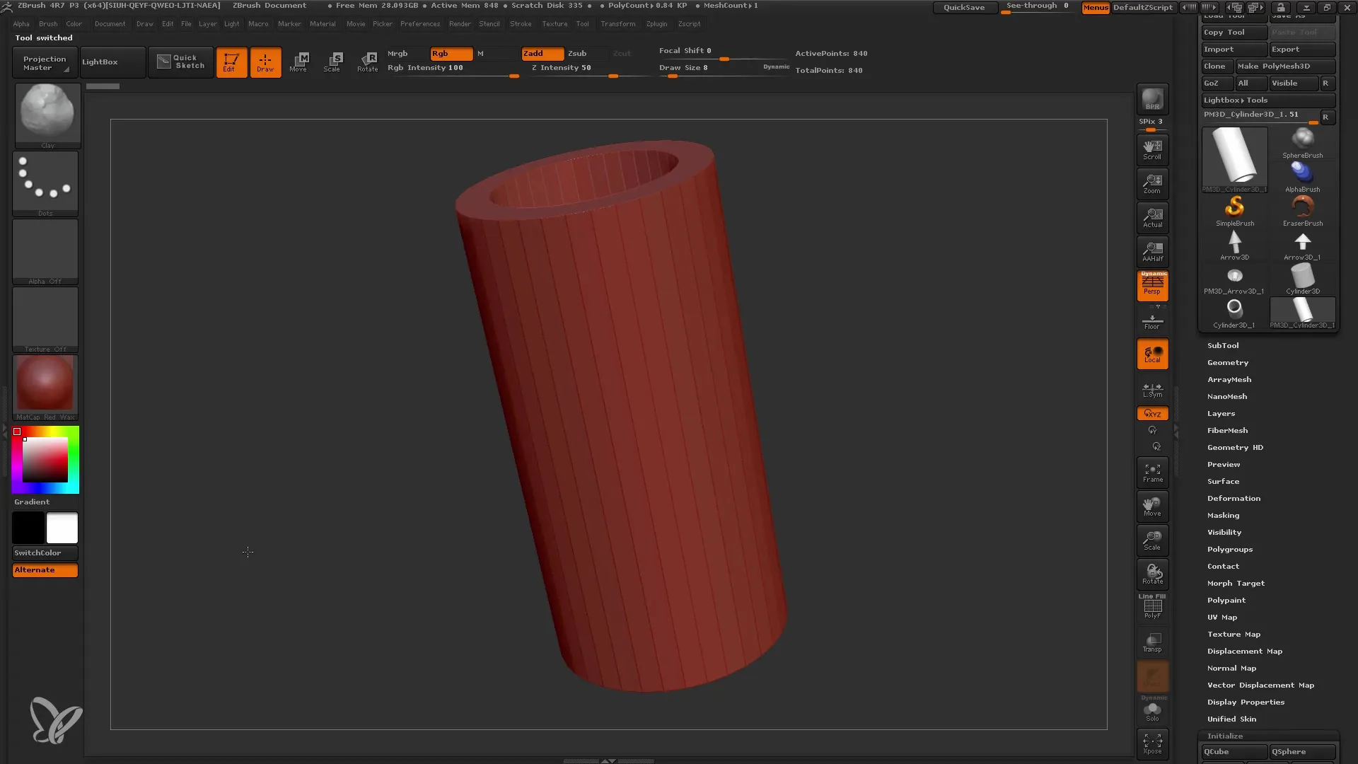Select the Edit mode button
Screen dimensions: 1358x764
tap(231, 62)
